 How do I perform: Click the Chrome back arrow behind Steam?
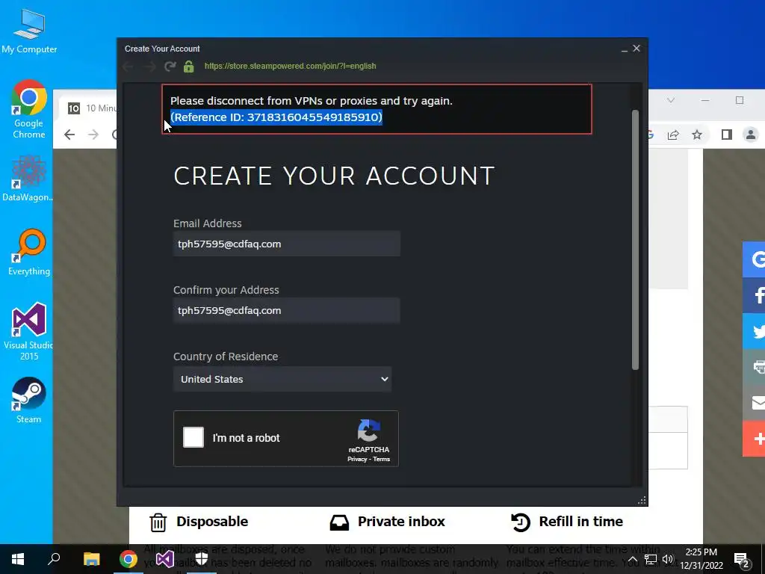pyautogui.click(x=69, y=135)
